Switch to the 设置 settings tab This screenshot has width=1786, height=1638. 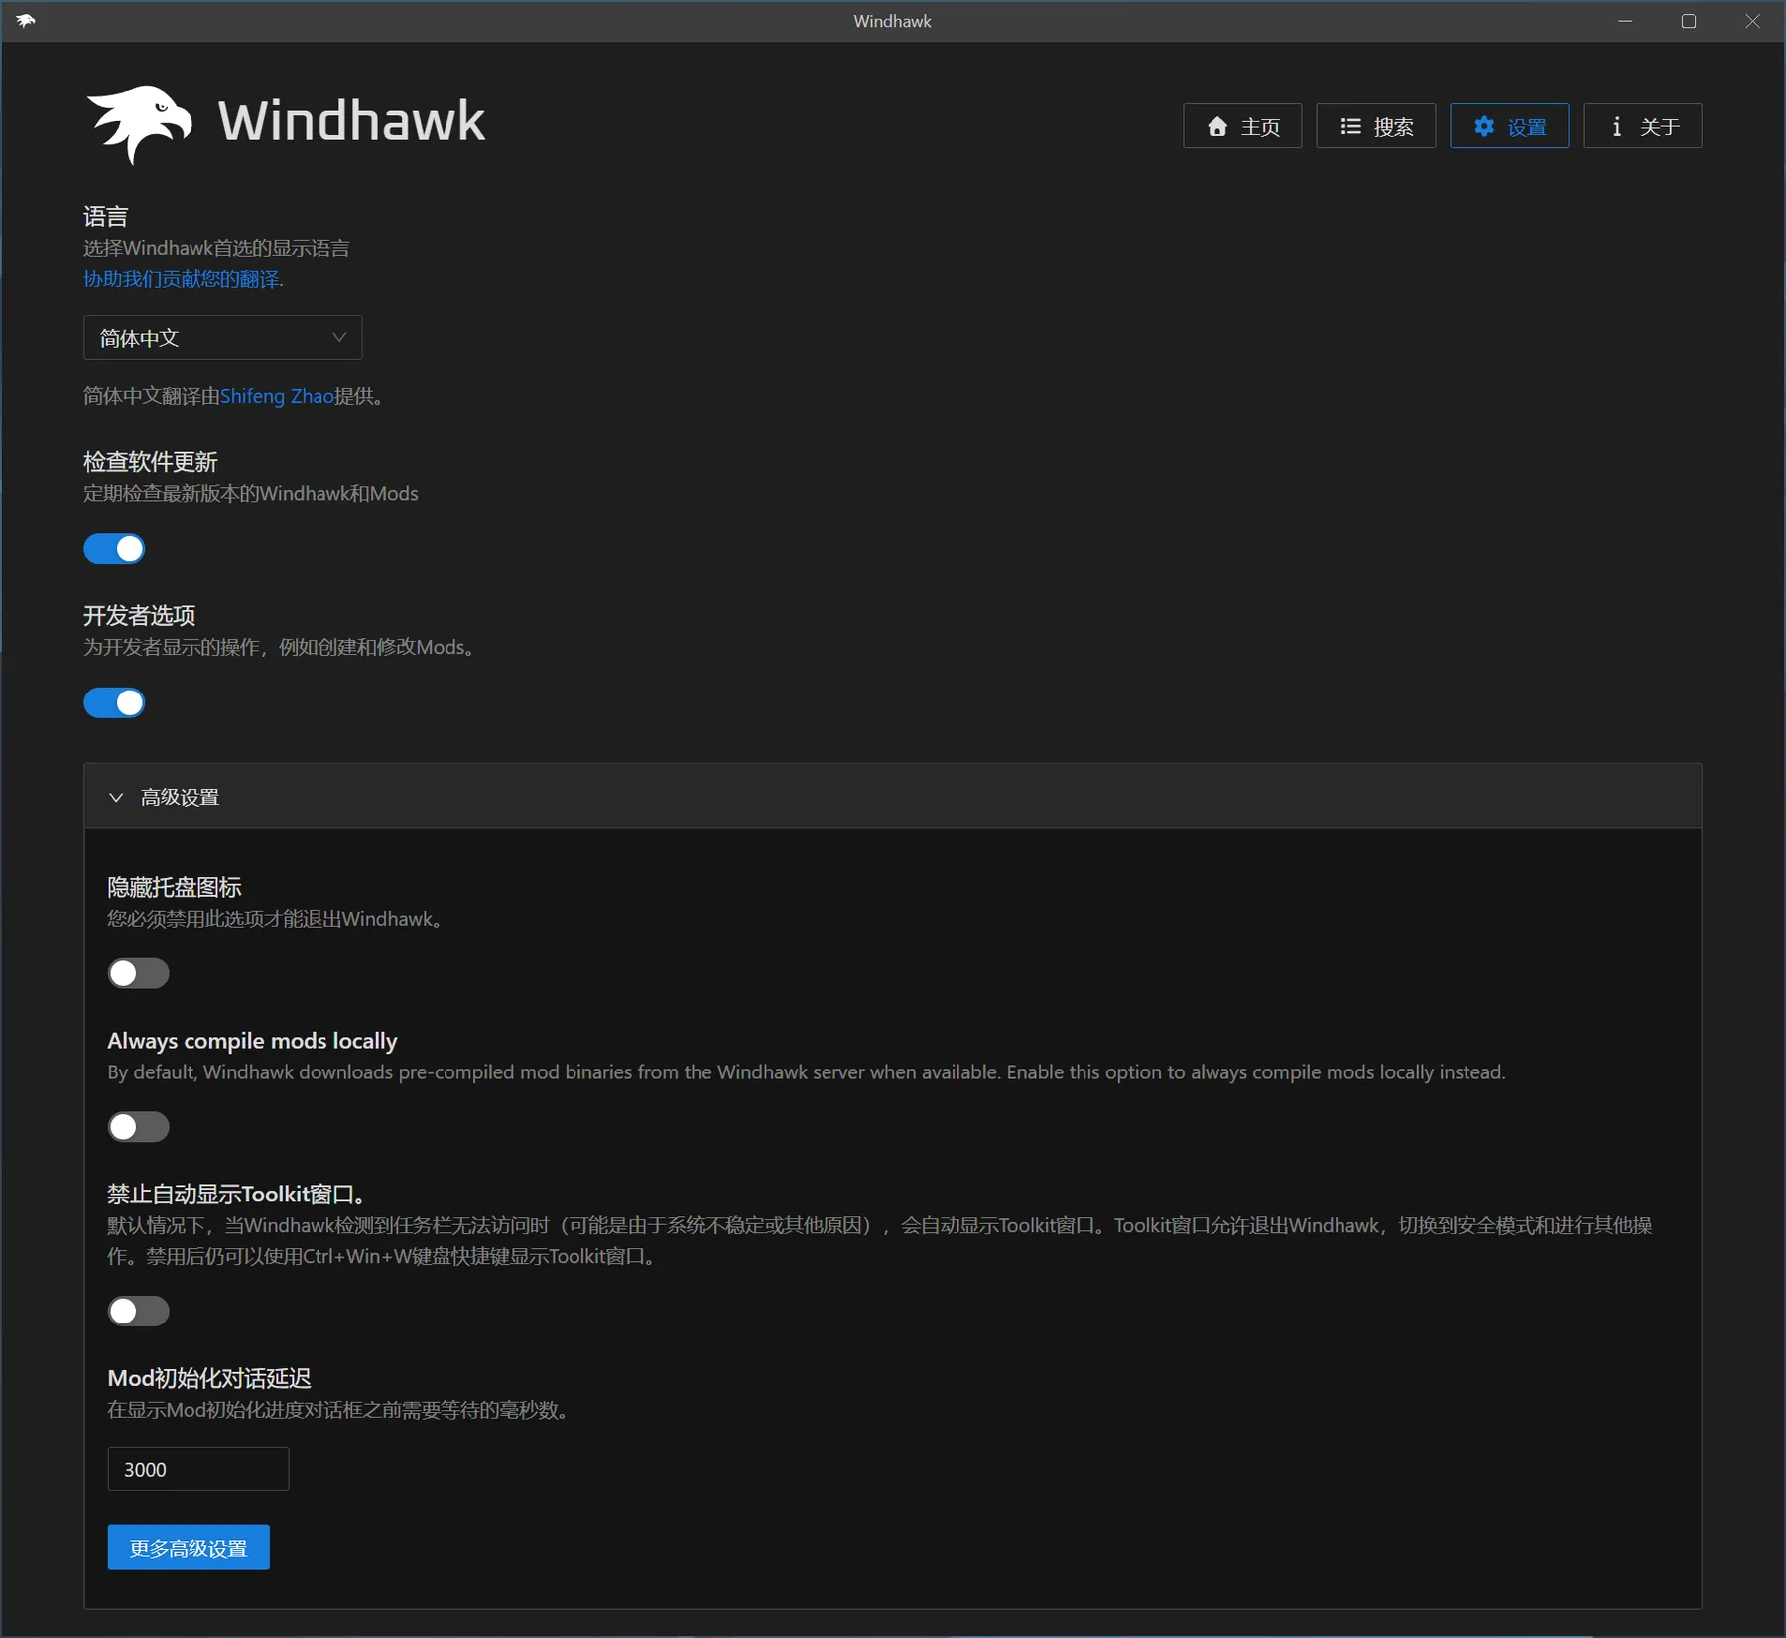[x=1509, y=126]
